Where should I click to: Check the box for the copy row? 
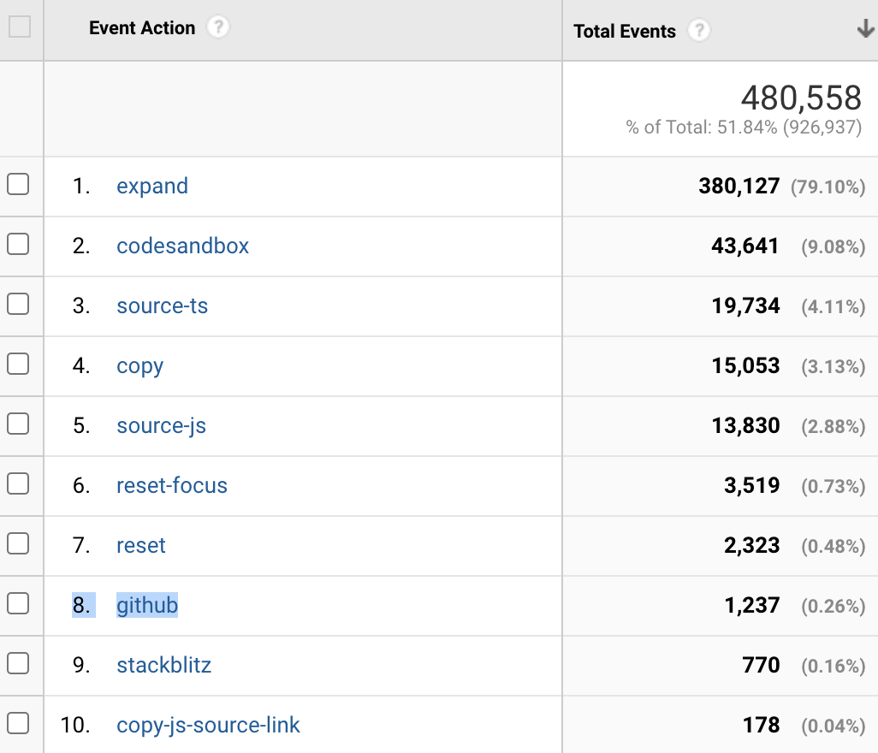[18, 364]
